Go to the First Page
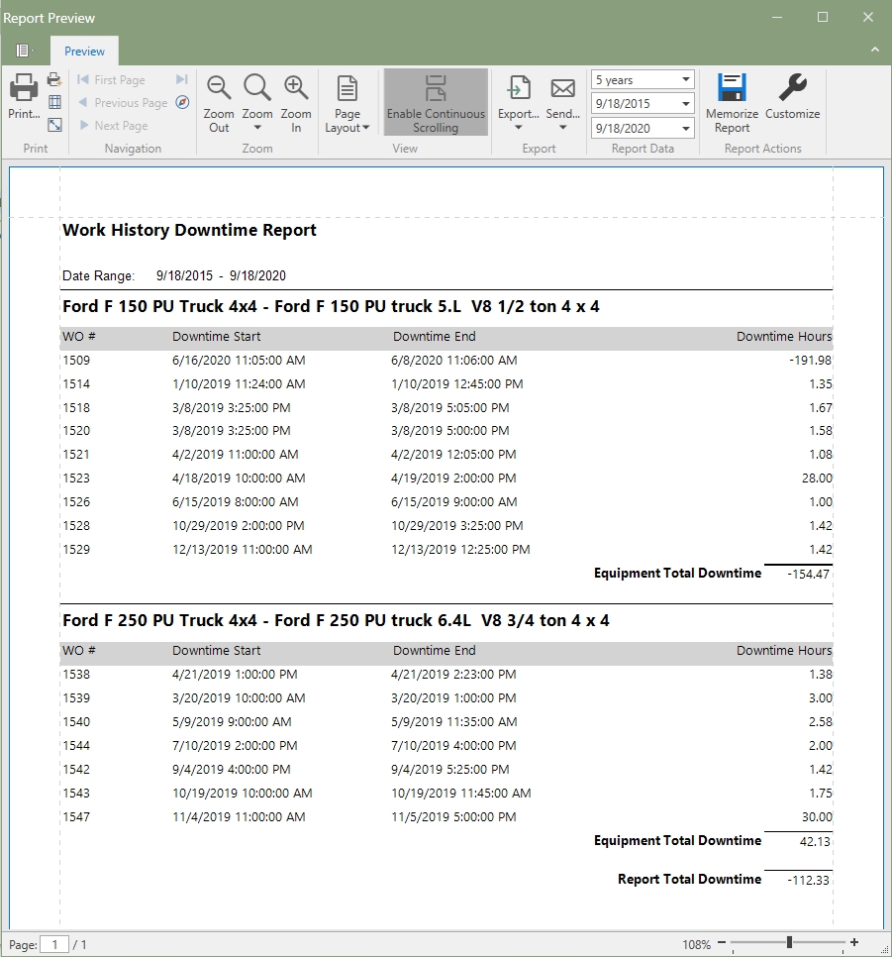Image resolution: width=892 pixels, height=957 pixels. point(111,80)
